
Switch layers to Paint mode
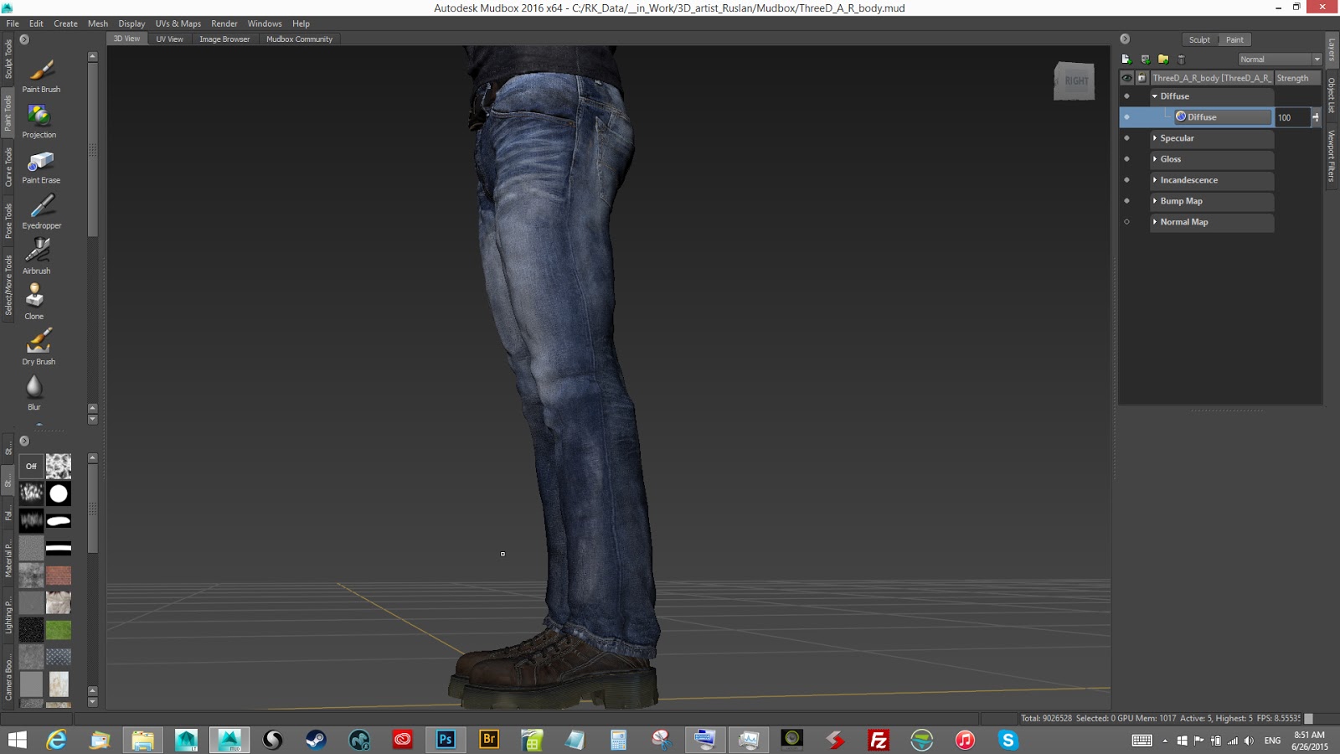1234,39
